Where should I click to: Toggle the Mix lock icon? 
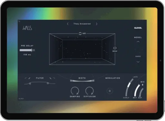point(142,85)
